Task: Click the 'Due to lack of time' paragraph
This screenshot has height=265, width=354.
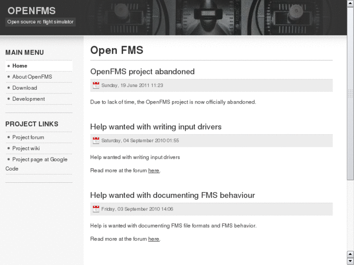Action: [x=173, y=102]
